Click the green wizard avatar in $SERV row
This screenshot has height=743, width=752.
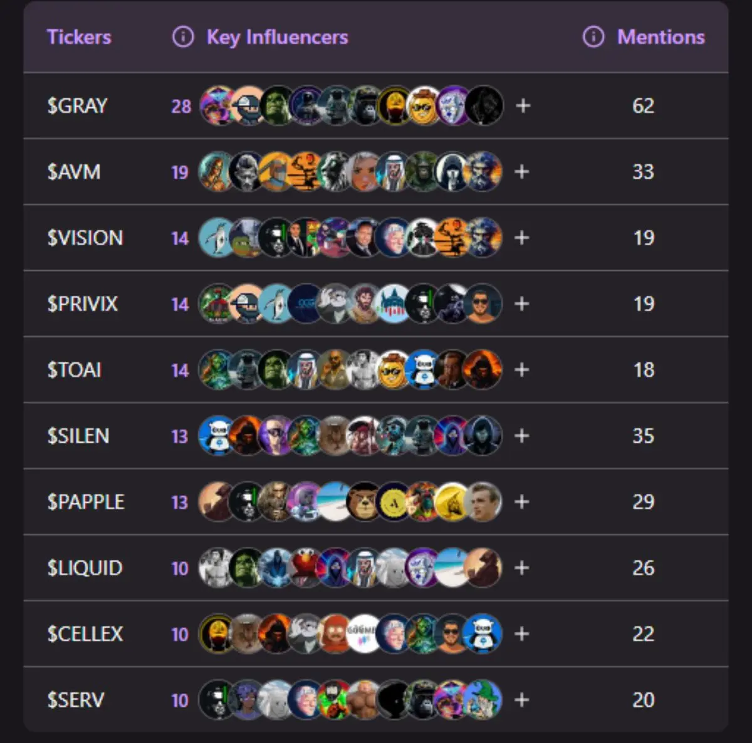pyautogui.click(x=483, y=699)
